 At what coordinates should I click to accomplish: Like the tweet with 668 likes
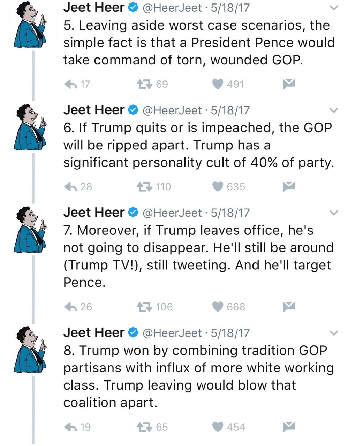[218, 307]
